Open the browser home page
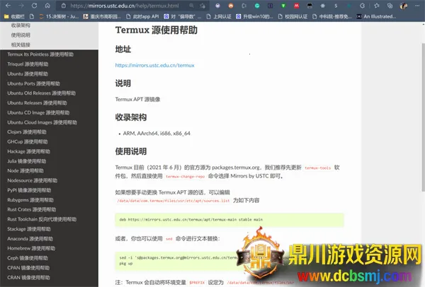The width and height of the screenshot is (425, 287). click(x=47, y=6)
